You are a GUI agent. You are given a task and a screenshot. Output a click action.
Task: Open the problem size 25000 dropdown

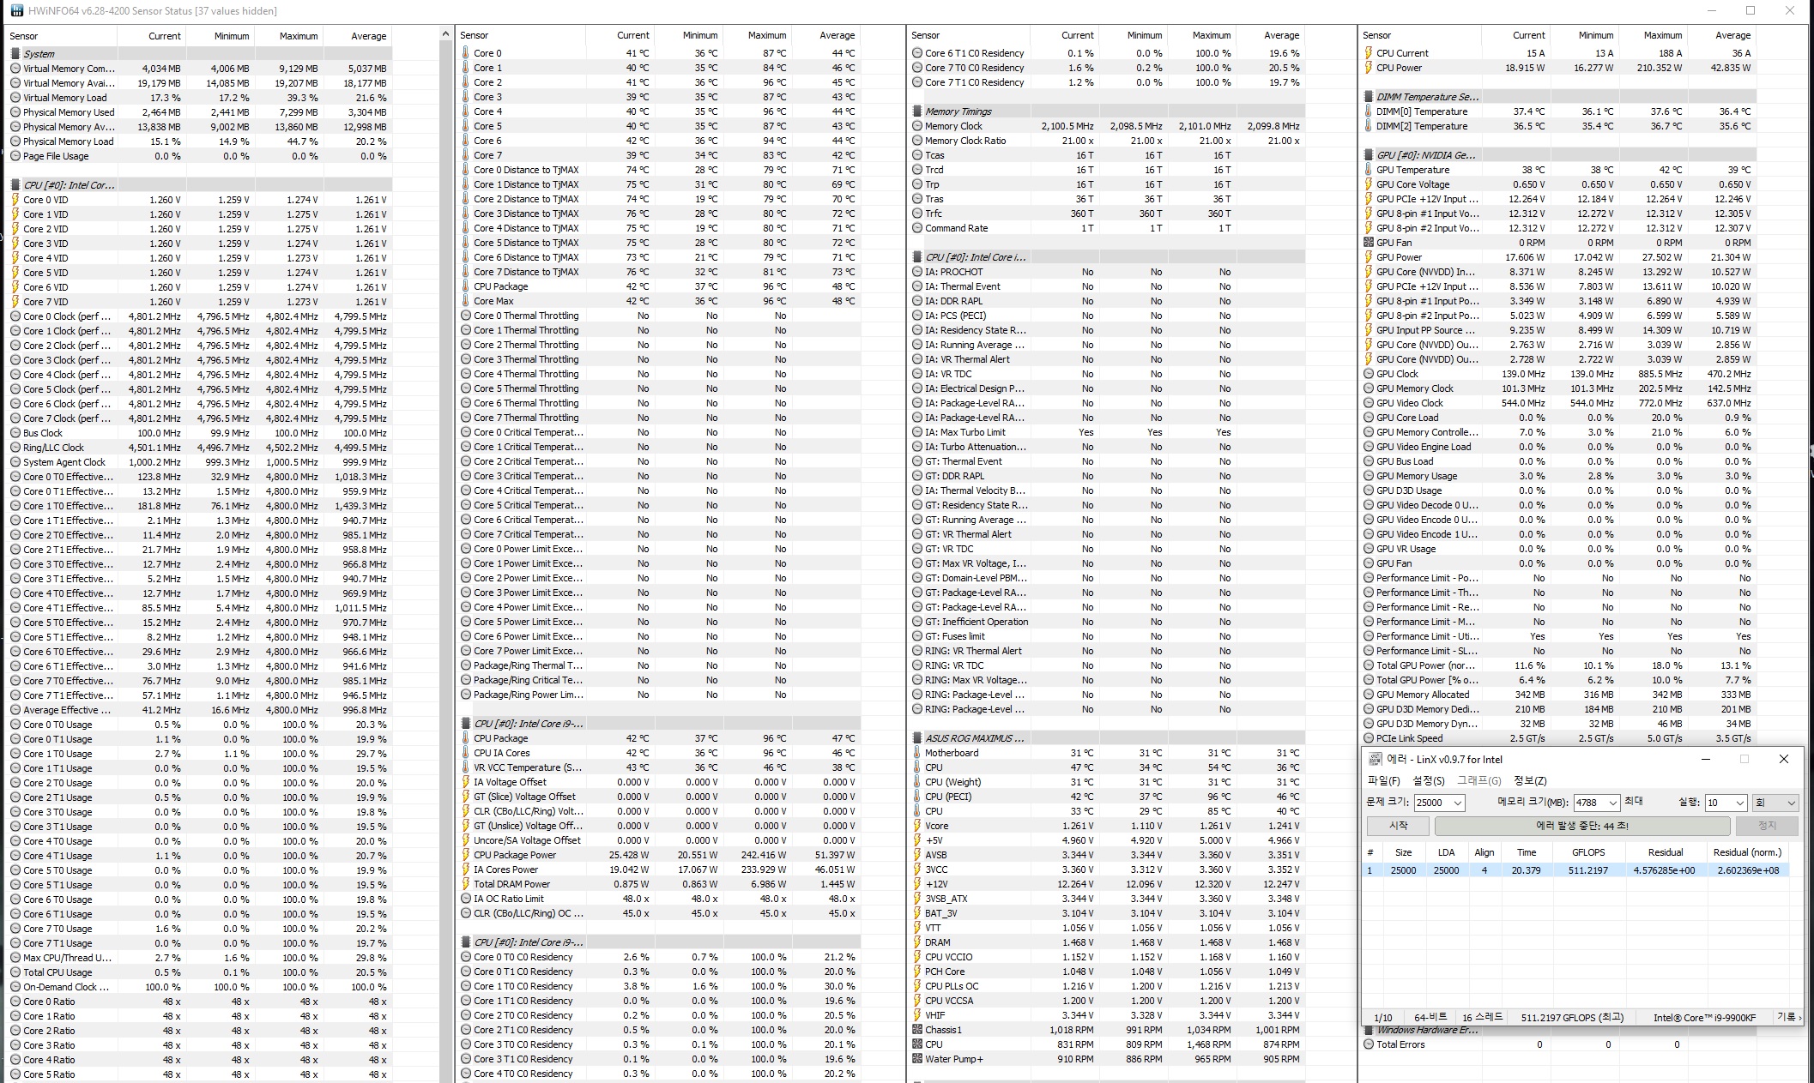coord(1457,803)
